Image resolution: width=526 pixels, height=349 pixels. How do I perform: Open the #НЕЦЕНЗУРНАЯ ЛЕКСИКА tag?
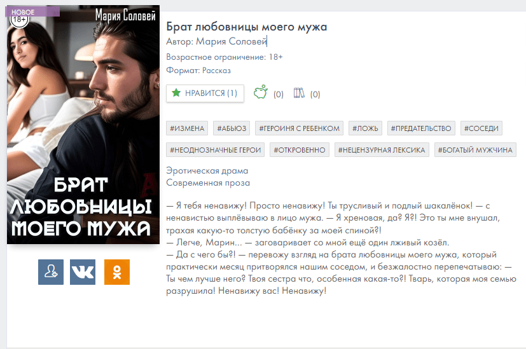[382, 150]
